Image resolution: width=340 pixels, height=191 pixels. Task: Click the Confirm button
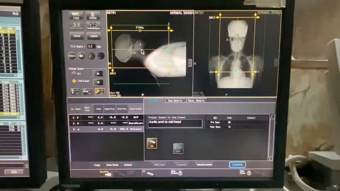pyautogui.click(x=237, y=165)
